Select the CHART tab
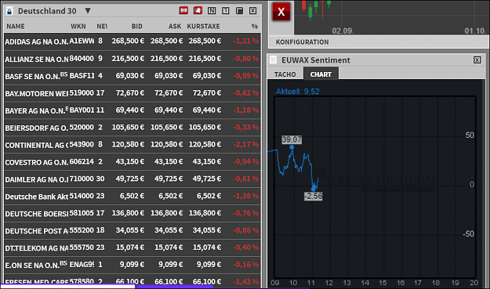 (x=321, y=74)
